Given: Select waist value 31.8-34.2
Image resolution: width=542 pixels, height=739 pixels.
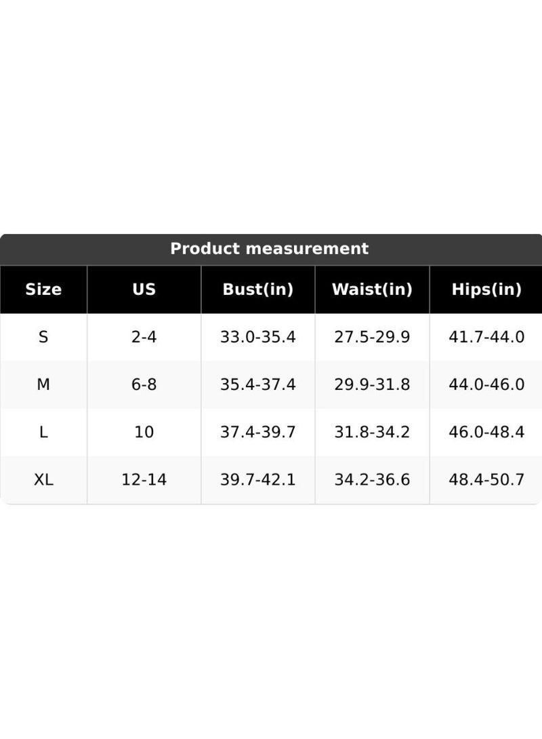Looking at the screenshot, I should point(372,432).
